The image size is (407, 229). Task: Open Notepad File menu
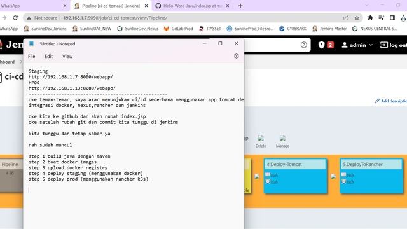[31, 56]
